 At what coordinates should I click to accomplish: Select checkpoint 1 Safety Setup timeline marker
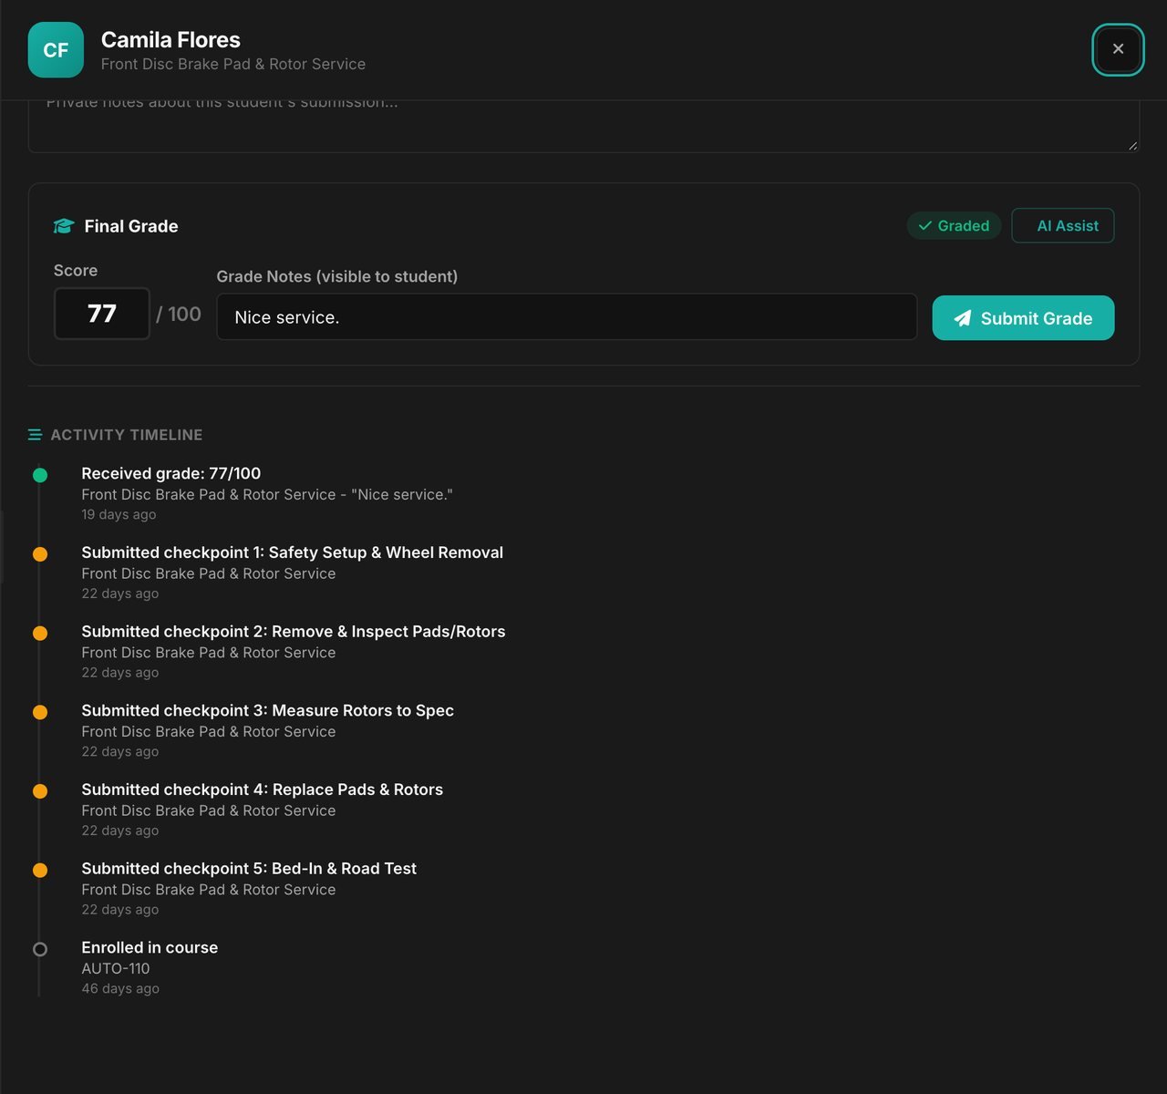(40, 554)
